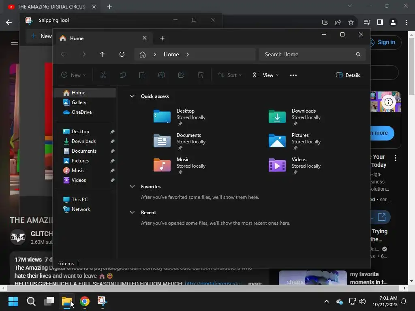The width and height of the screenshot is (415, 311).
Task: Click the Explorer forward arrow
Action: [x=83, y=54]
